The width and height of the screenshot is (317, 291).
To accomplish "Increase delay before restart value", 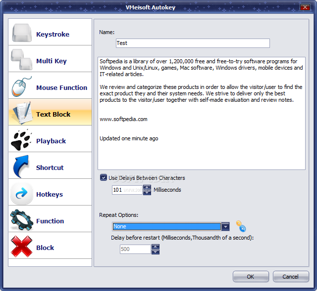I will point(156,247).
